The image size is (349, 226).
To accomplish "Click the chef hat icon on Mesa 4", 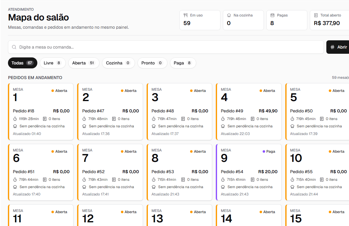I will 223,126.
